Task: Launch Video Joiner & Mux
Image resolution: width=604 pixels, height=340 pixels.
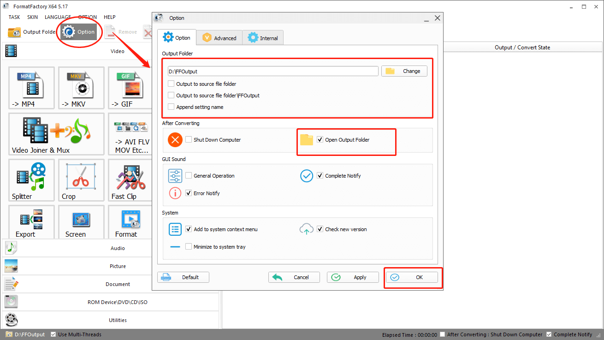Action: [x=56, y=134]
